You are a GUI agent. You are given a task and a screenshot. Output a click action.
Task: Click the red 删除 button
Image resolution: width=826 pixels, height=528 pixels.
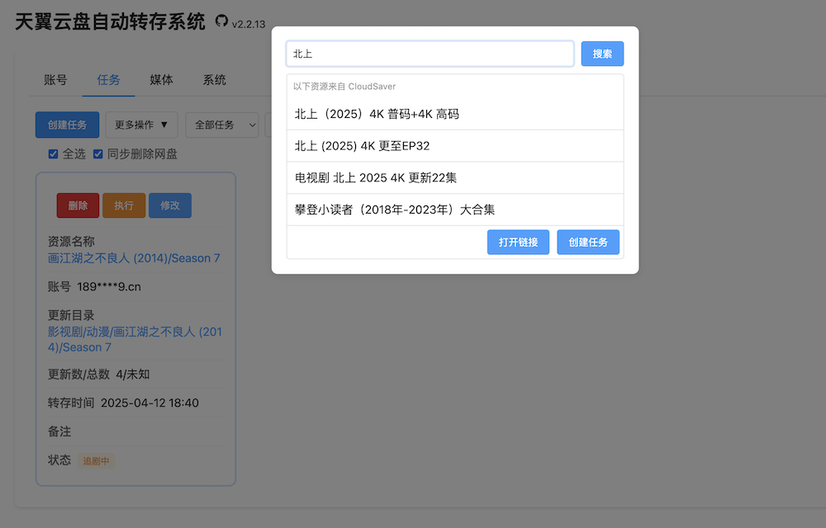coord(78,205)
